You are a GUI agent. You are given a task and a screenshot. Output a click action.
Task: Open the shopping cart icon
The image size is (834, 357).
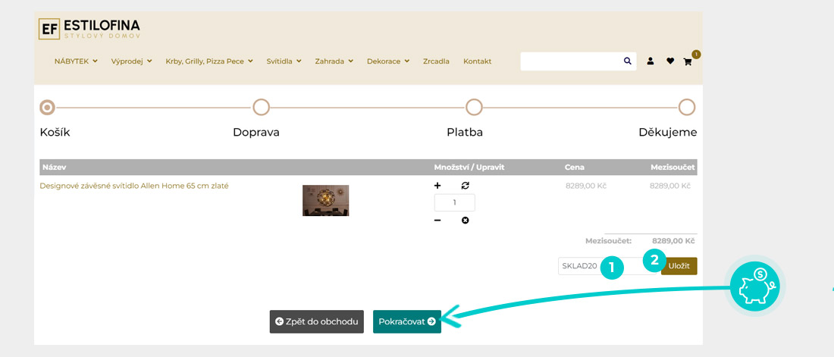coord(688,62)
